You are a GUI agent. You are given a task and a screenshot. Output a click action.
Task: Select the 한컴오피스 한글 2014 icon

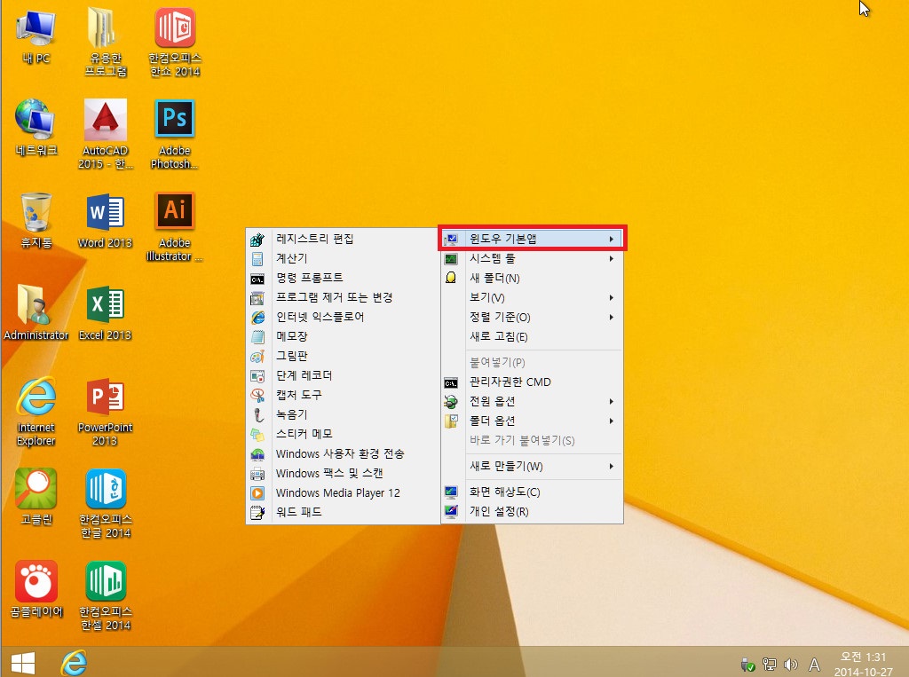[x=105, y=503]
